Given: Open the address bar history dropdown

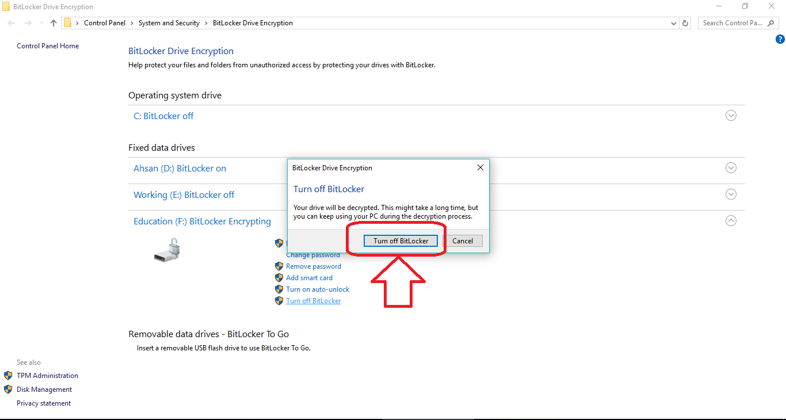Looking at the screenshot, I should [674, 23].
